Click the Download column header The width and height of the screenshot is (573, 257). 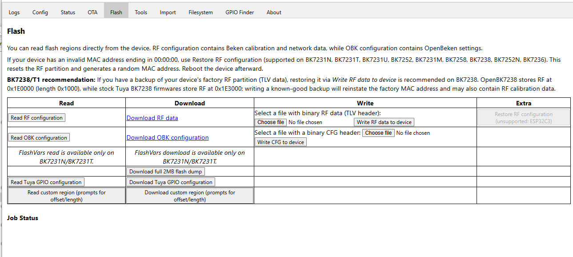point(190,103)
